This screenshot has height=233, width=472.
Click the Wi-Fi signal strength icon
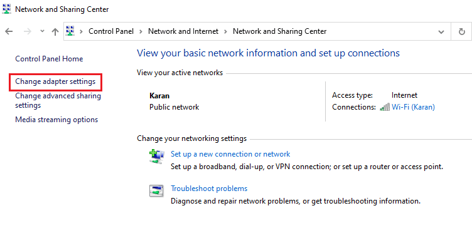tap(385, 107)
